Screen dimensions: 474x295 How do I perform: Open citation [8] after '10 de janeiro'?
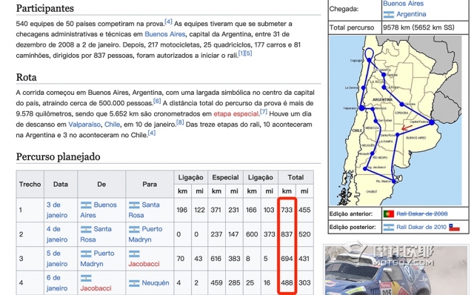click(x=180, y=122)
